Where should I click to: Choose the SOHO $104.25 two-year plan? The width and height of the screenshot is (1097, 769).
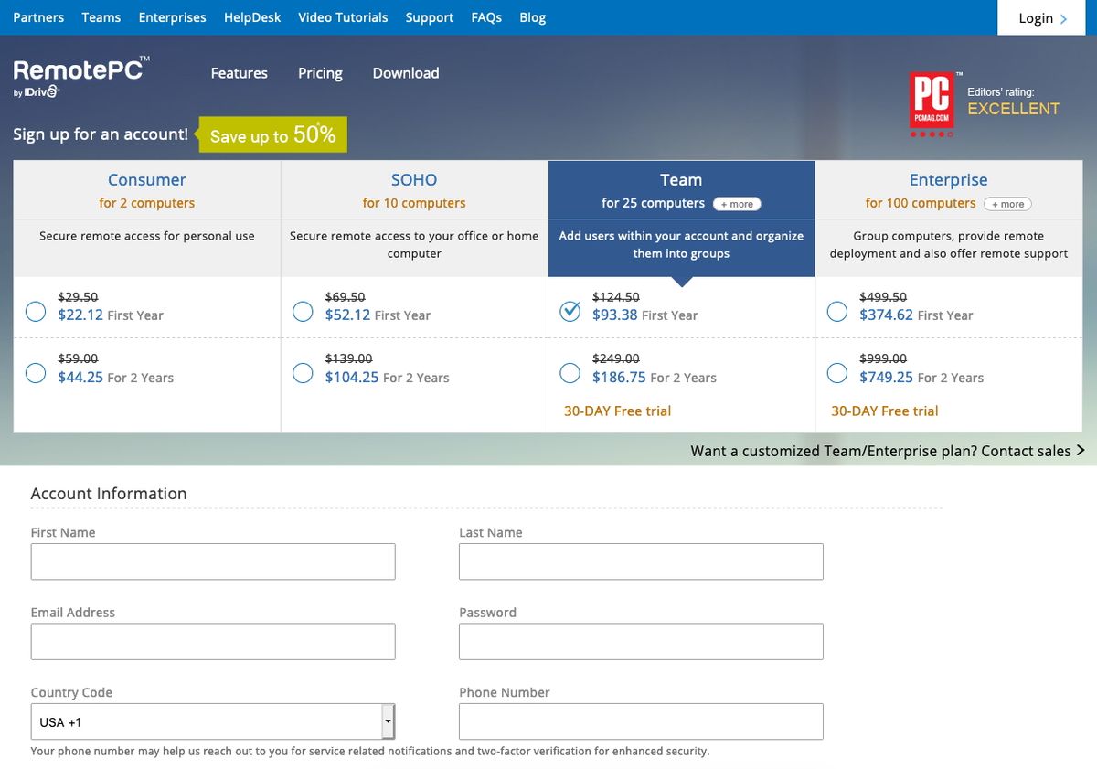(303, 373)
